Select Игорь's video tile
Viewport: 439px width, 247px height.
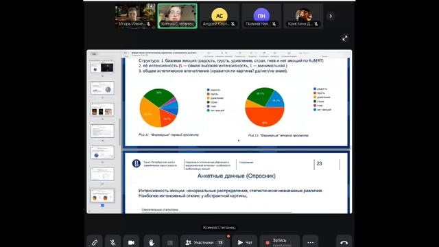point(136,16)
